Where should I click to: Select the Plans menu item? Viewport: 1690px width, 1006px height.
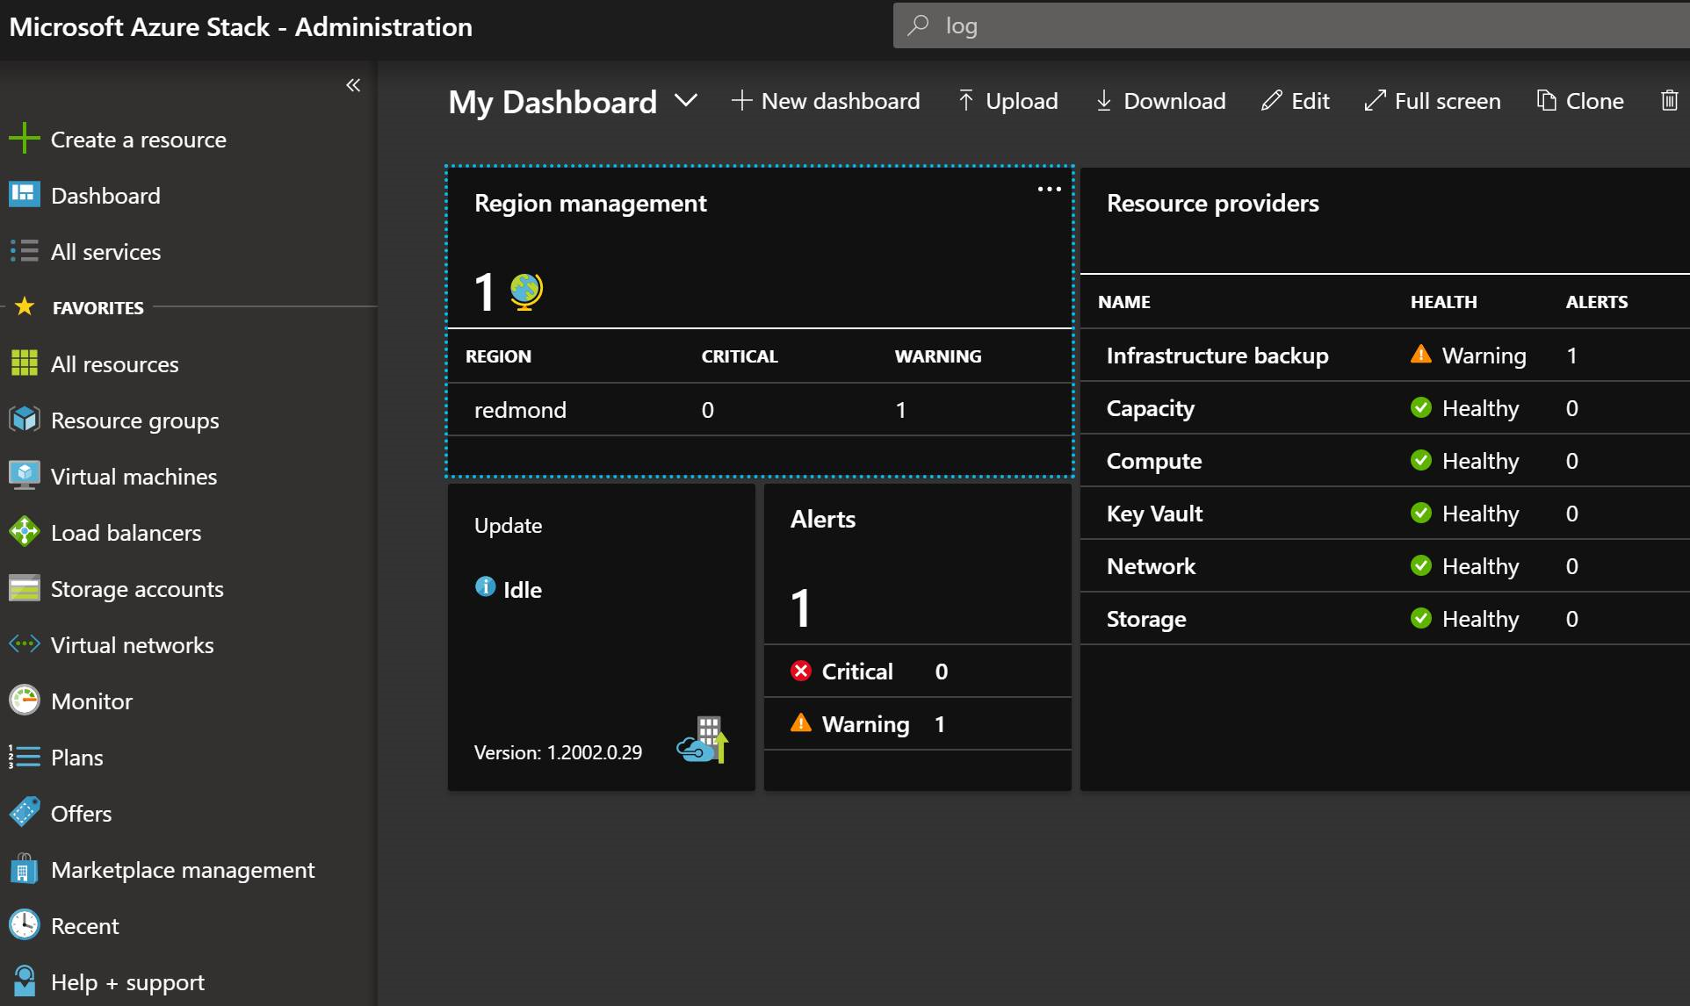(x=76, y=756)
